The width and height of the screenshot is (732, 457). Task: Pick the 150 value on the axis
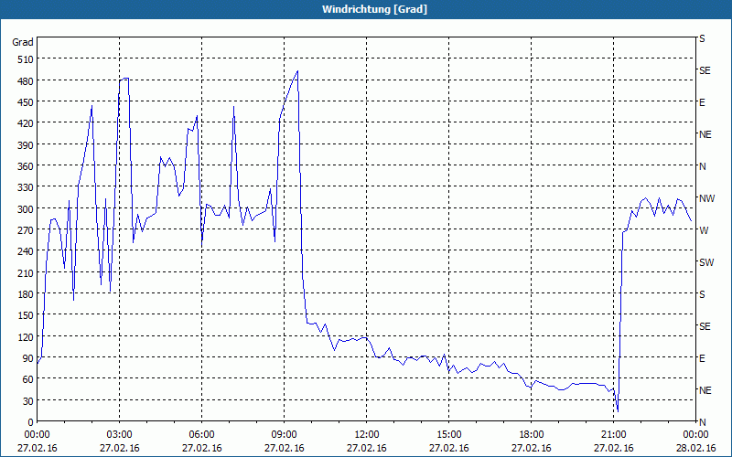[26, 315]
